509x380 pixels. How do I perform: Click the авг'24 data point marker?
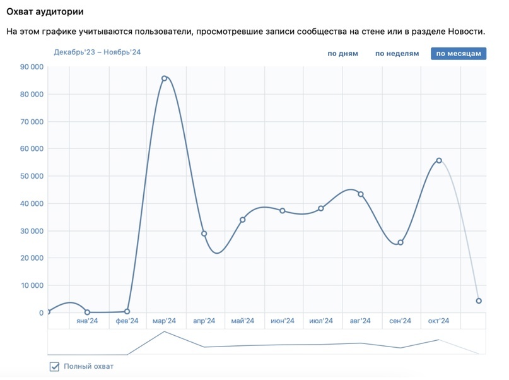(360, 194)
